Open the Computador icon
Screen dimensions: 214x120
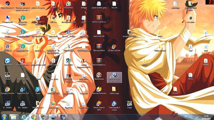7,19
